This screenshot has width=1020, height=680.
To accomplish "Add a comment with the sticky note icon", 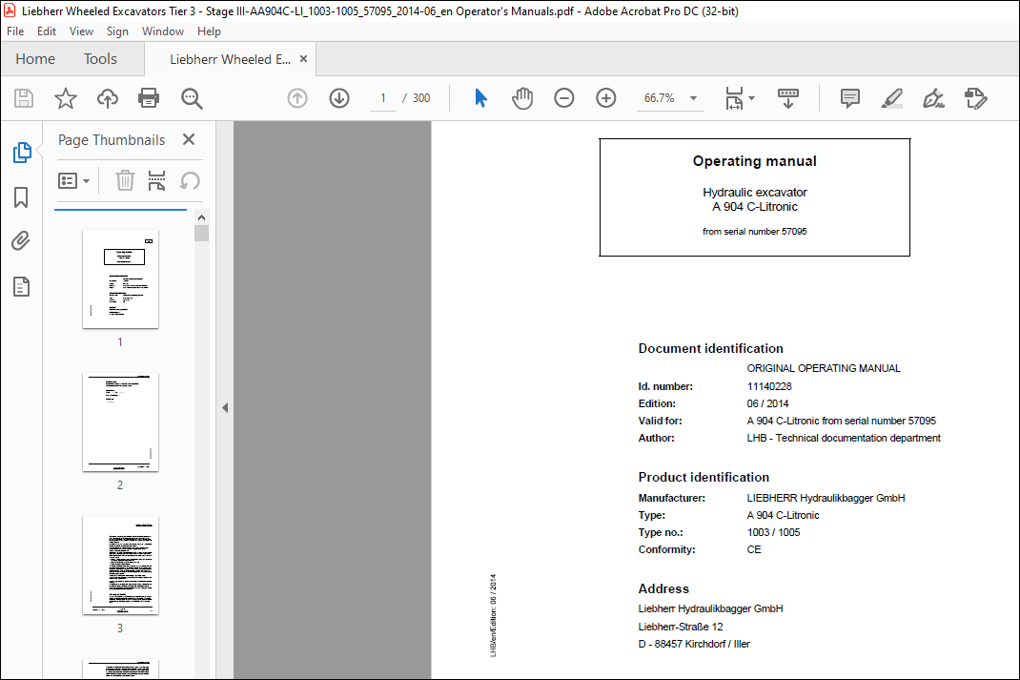I will (850, 98).
